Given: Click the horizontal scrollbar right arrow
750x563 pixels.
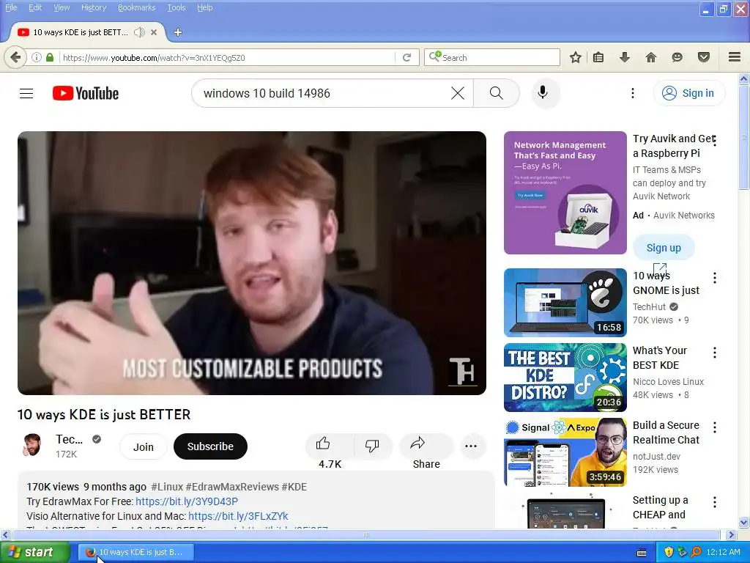Looking at the screenshot, I should coord(731,534).
